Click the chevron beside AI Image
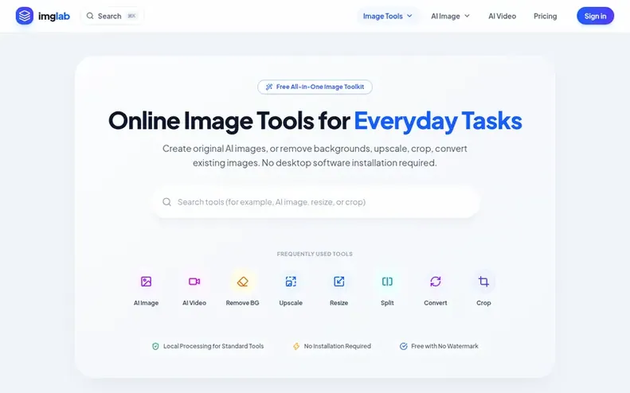The image size is (630, 393). point(467,16)
